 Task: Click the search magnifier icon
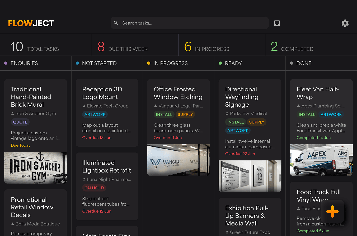116,23
